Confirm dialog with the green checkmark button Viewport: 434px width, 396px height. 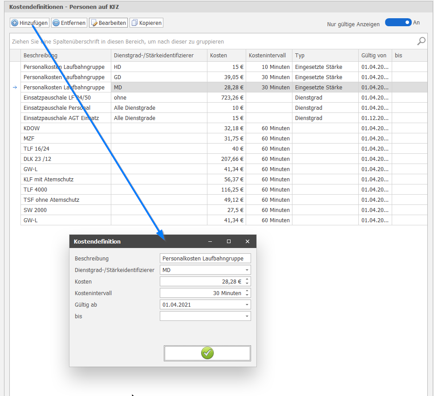click(207, 353)
